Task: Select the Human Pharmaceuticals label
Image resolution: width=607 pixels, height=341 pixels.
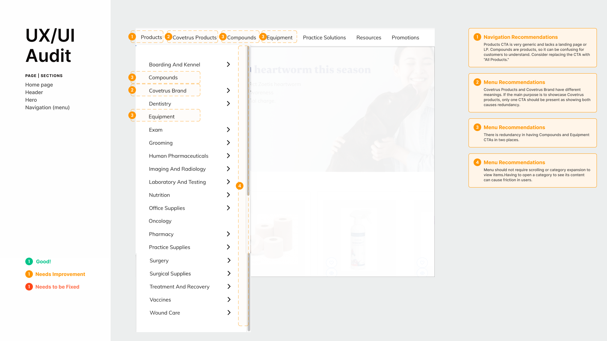Action: 179,156
